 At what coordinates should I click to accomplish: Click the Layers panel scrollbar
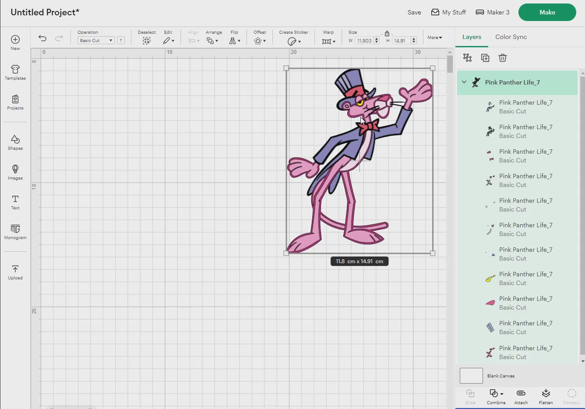click(582, 215)
